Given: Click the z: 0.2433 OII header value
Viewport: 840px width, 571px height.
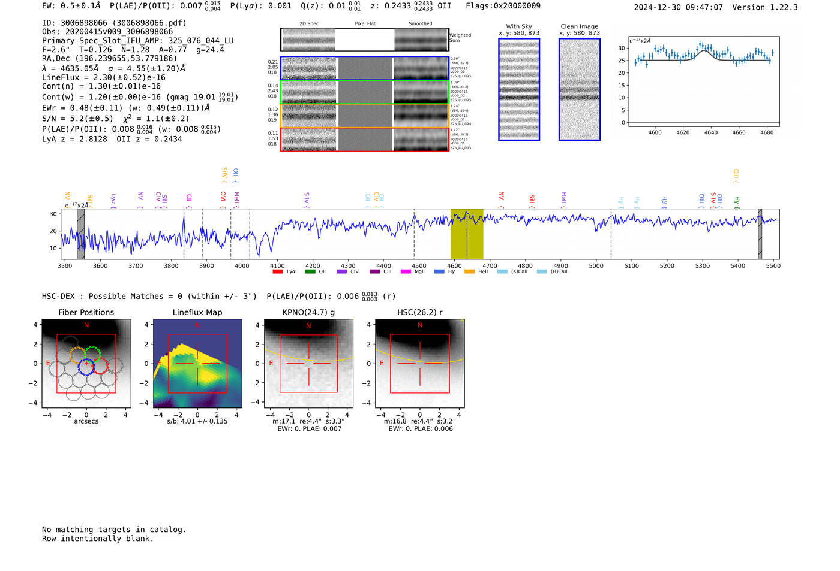Looking at the screenshot, I should click(411, 6).
